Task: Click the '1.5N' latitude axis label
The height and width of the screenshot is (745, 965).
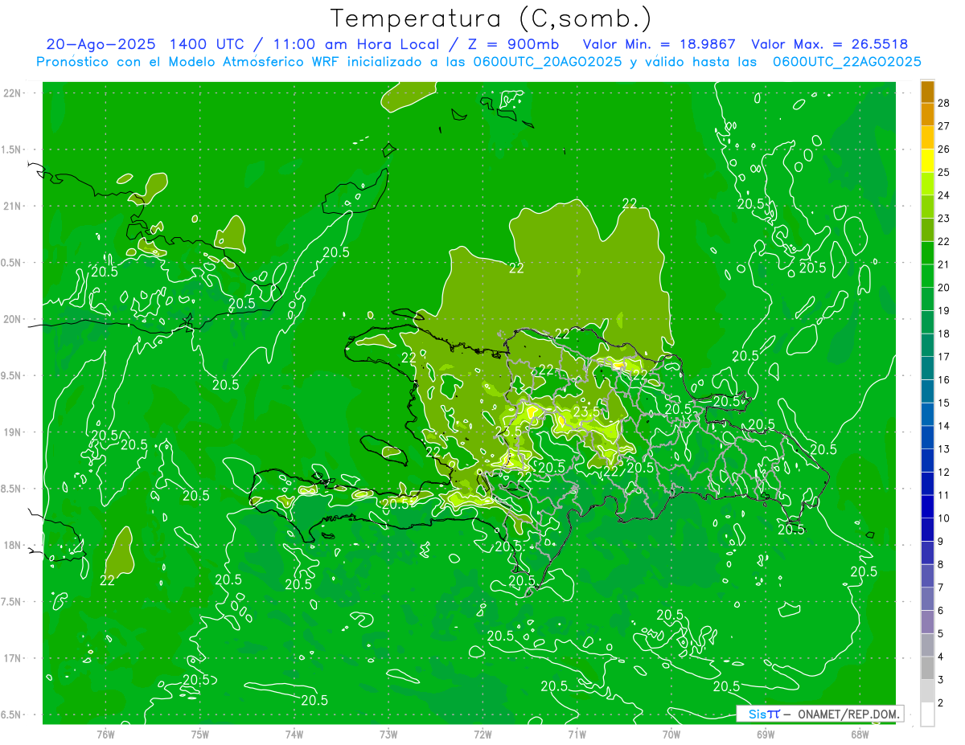Action: tap(12, 149)
